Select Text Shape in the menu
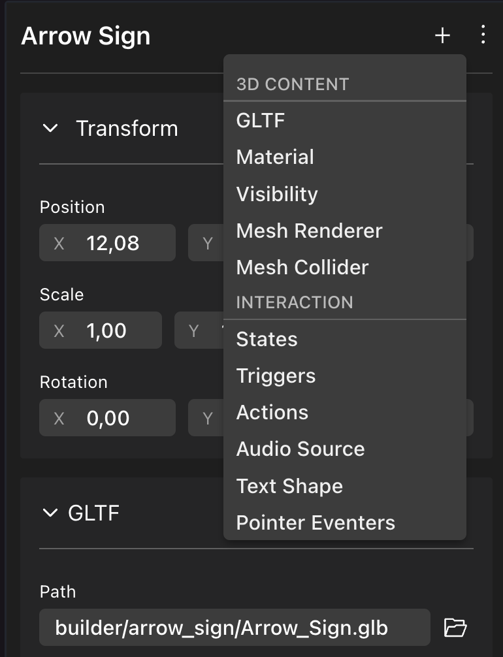503x657 pixels. pos(289,486)
